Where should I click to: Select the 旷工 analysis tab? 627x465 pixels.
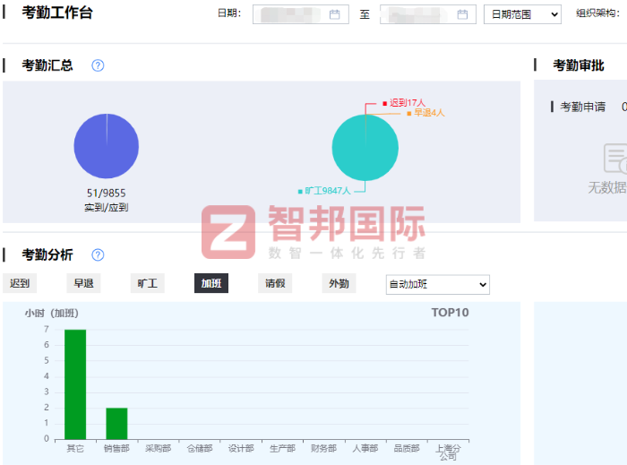pyautogui.click(x=147, y=284)
